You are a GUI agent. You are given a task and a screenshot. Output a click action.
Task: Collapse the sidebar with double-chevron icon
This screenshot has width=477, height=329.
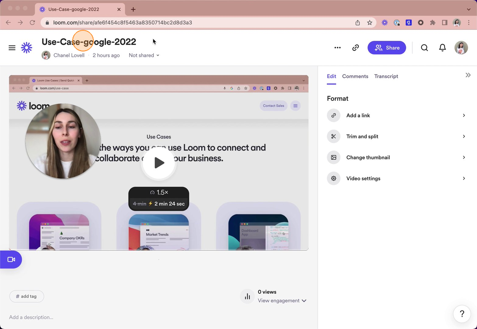point(468,75)
